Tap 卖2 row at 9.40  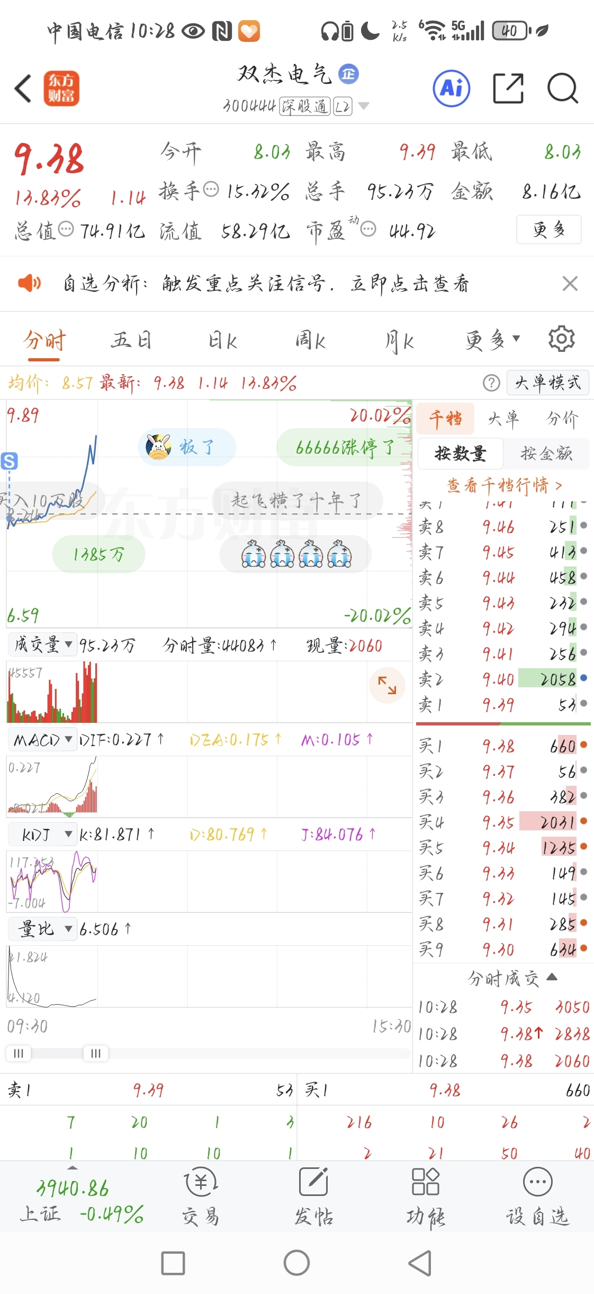pos(502,678)
